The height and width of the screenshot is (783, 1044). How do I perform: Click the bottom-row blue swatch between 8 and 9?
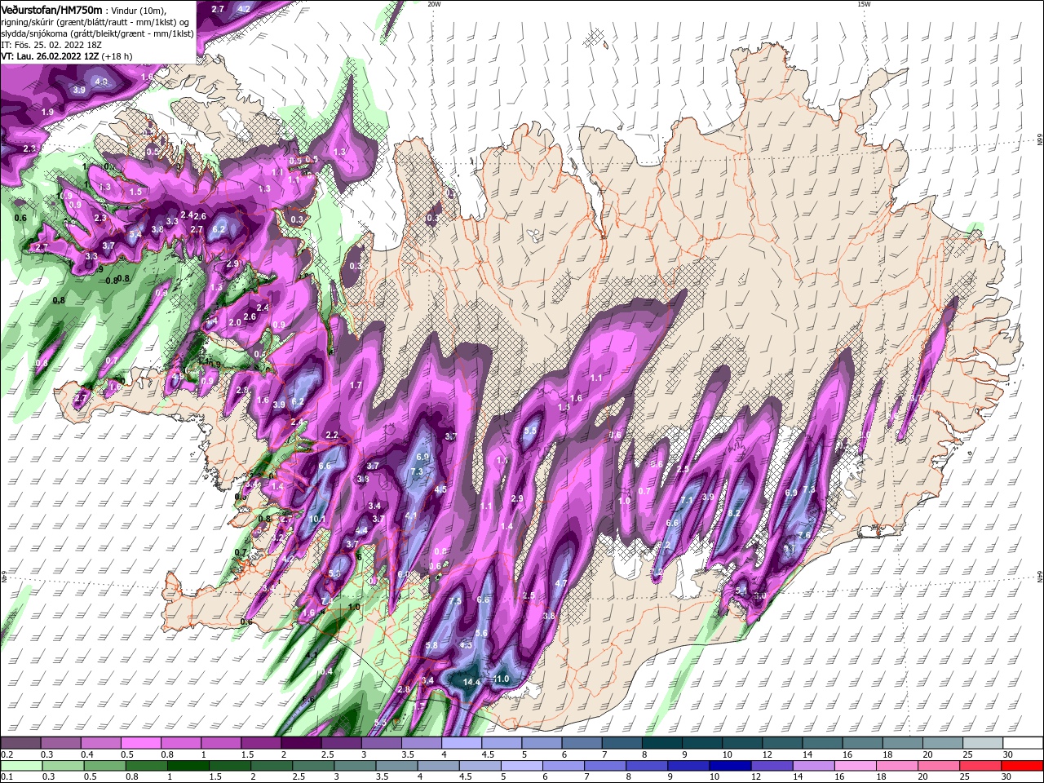tap(647, 766)
